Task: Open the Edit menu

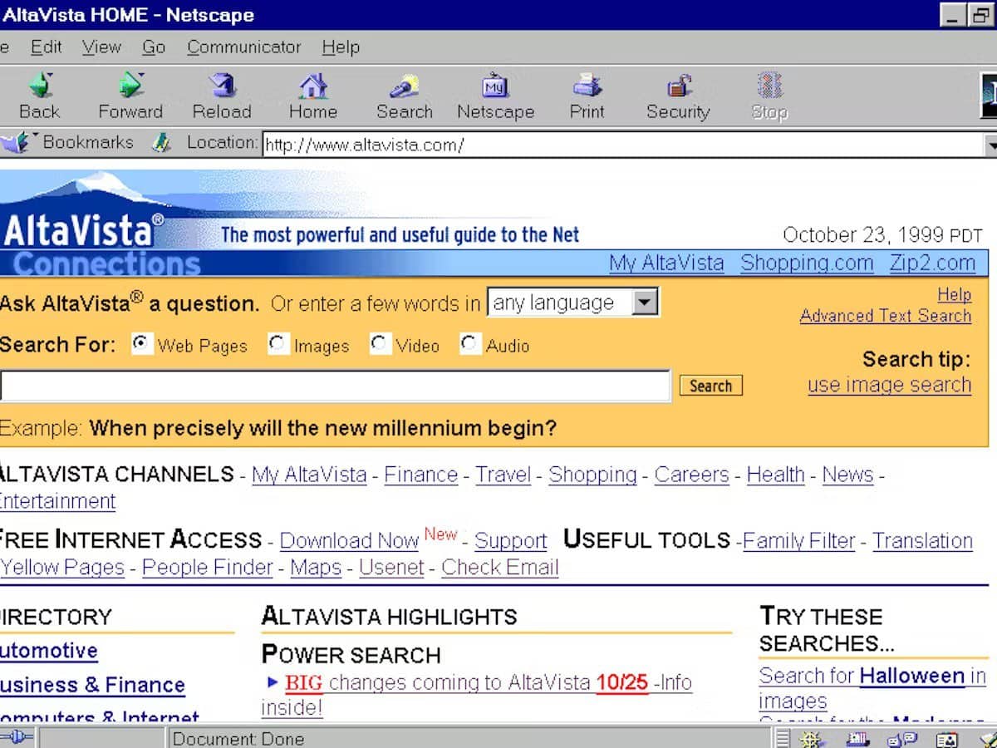Action: click(x=46, y=47)
